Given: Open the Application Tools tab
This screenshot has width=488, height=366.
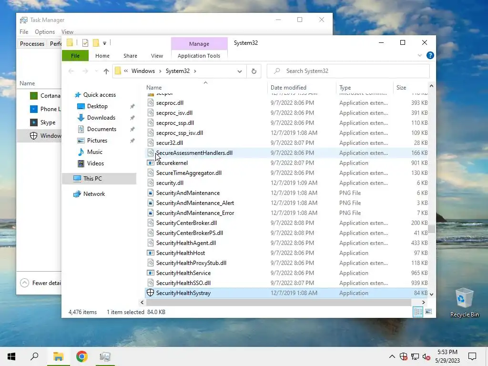Looking at the screenshot, I should pyautogui.click(x=199, y=56).
